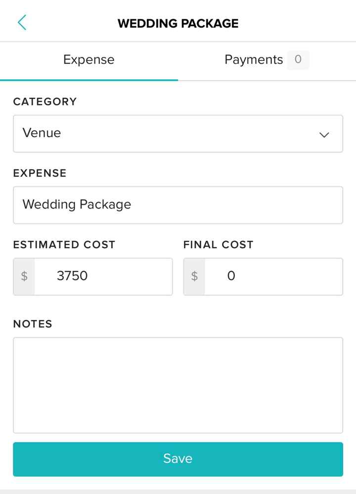The height and width of the screenshot is (494, 356).
Task: Tap the FINAL COST label
Action: pos(218,245)
